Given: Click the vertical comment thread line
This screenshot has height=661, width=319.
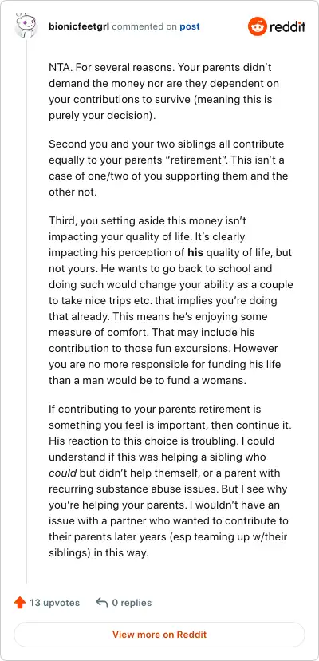Looking at the screenshot, I should coord(26,311).
